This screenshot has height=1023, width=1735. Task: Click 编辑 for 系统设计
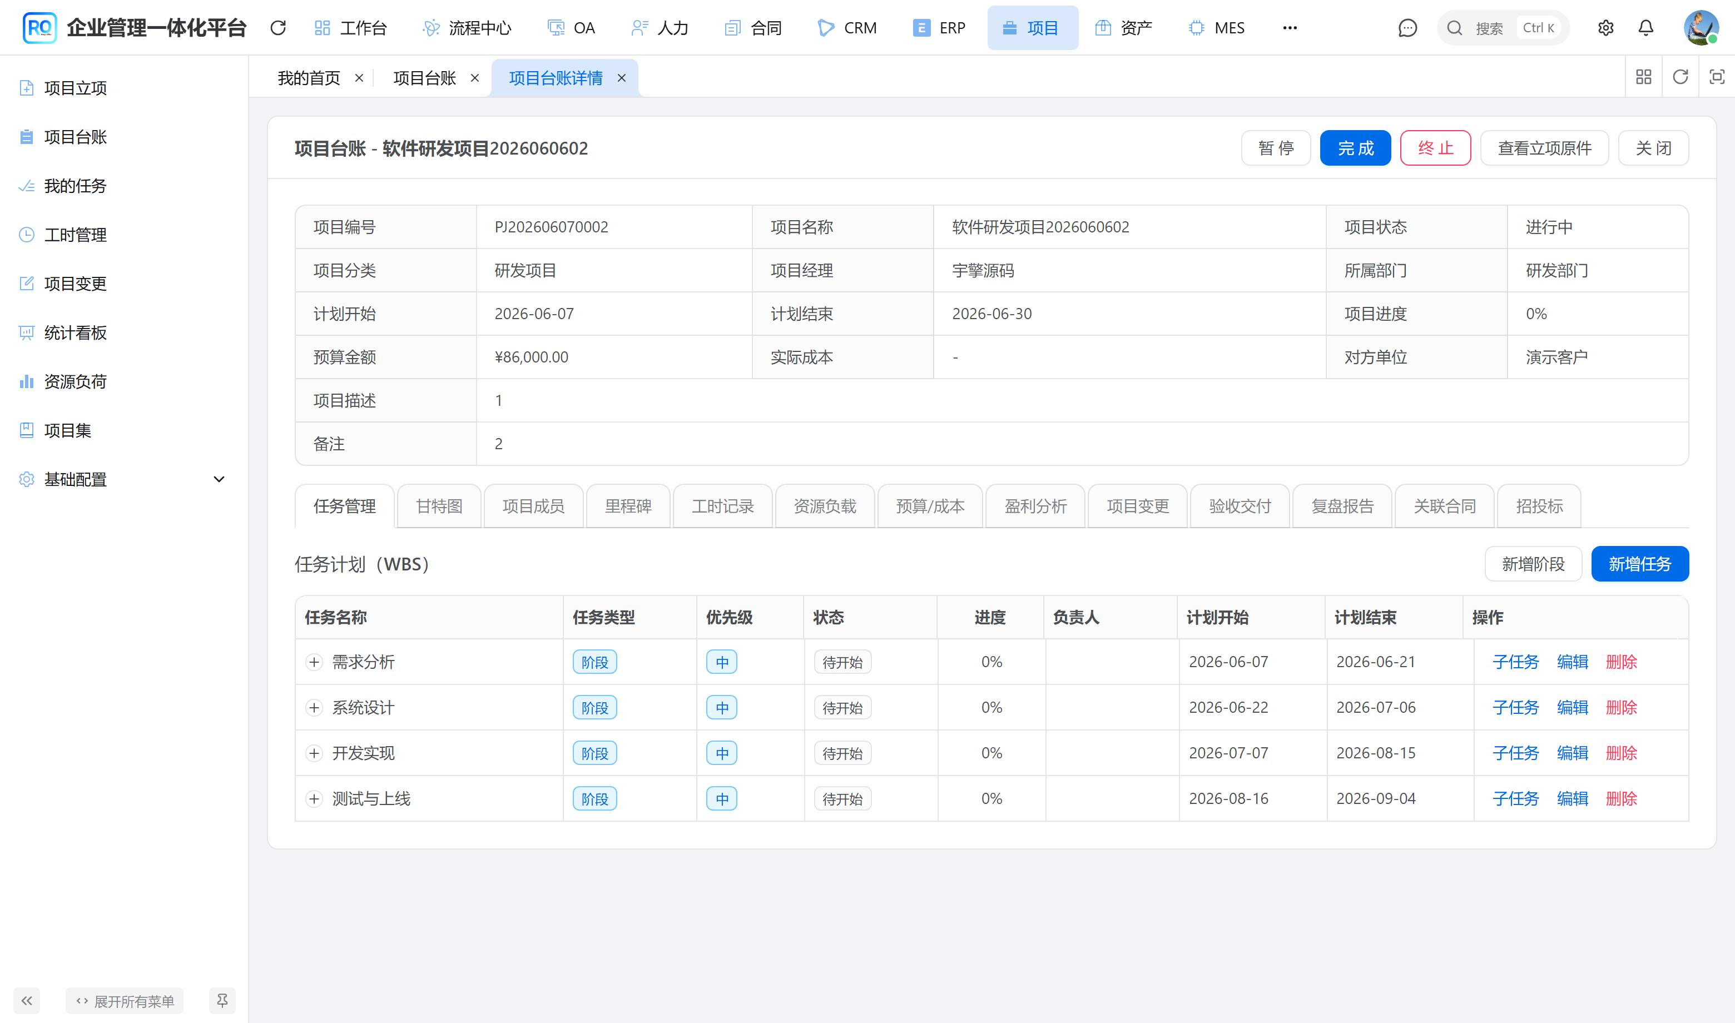coord(1572,708)
